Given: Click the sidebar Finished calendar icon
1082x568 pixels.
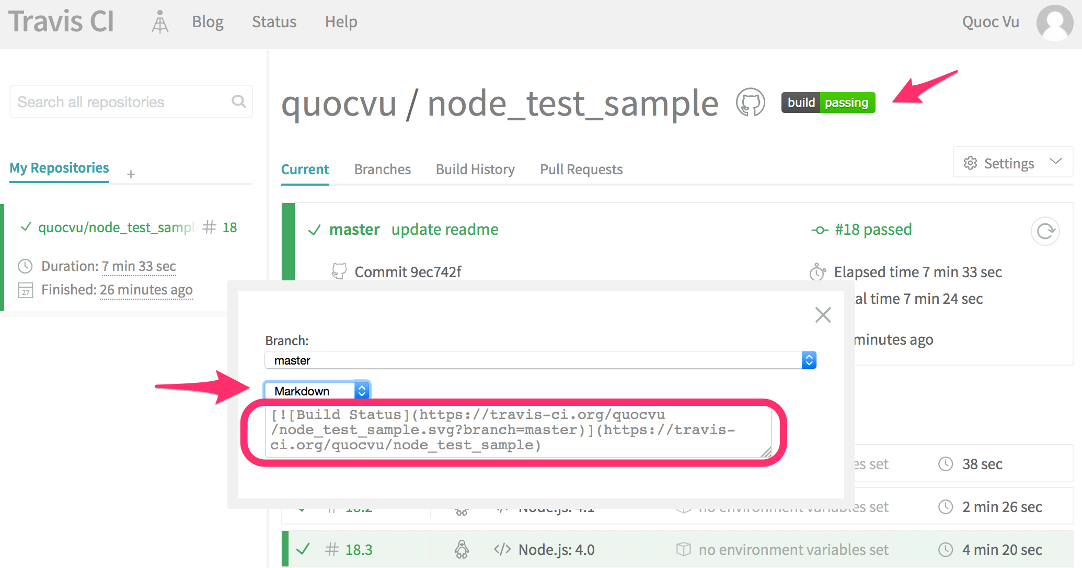Looking at the screenshot, I should point(25,290).
